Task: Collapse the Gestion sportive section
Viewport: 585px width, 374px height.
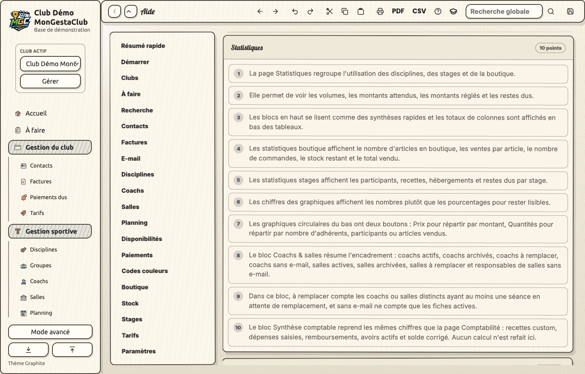Action: point(50,231)
